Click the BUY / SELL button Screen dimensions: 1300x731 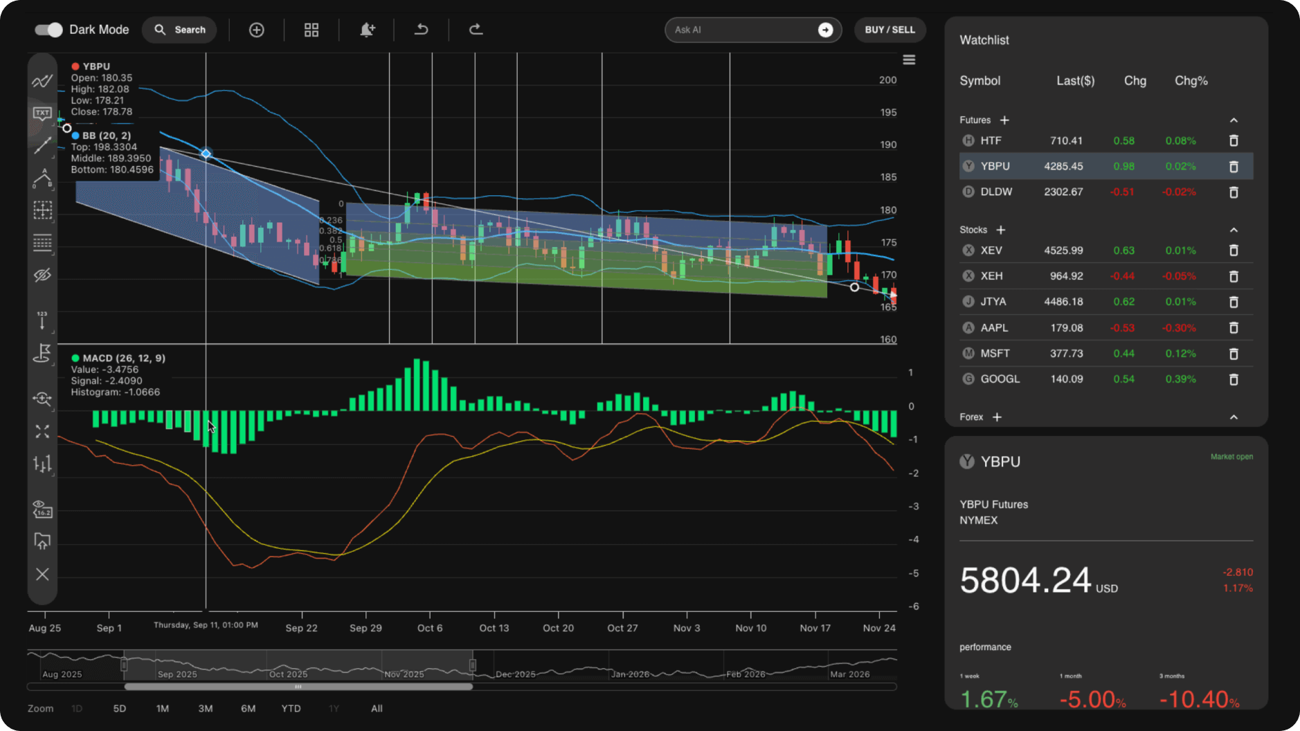(890, 30)
